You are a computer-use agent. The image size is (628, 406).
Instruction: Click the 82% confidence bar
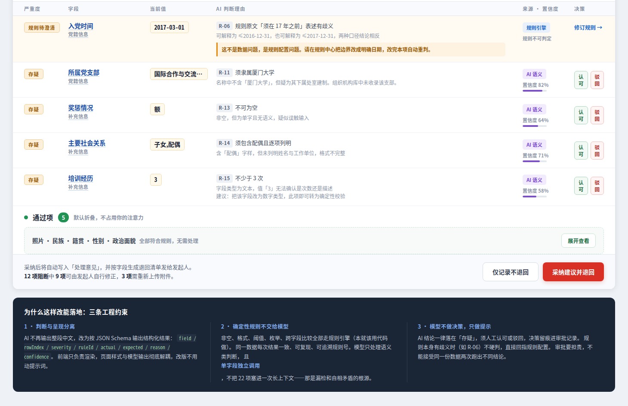[535, 91]
